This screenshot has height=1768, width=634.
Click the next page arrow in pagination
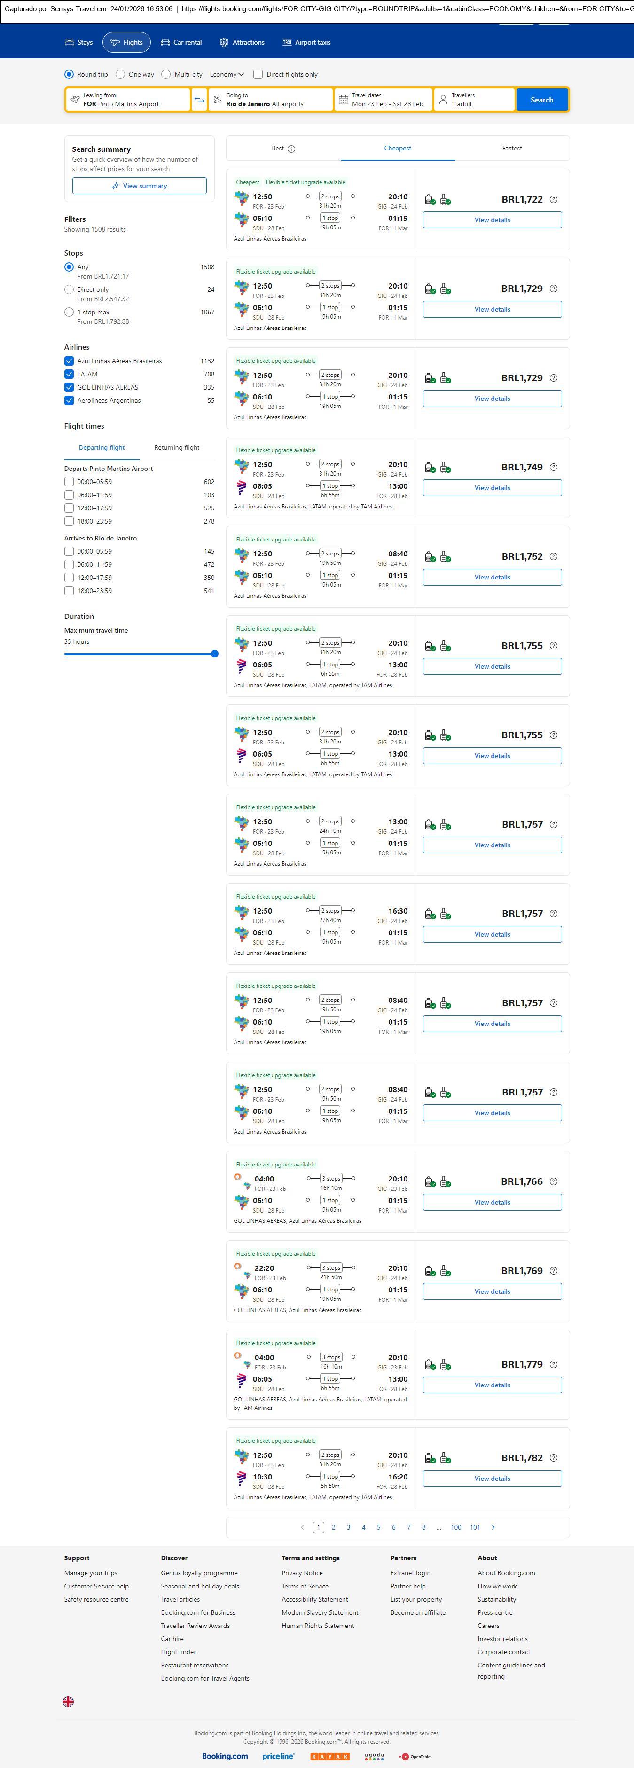click(x=493, y=1527)
